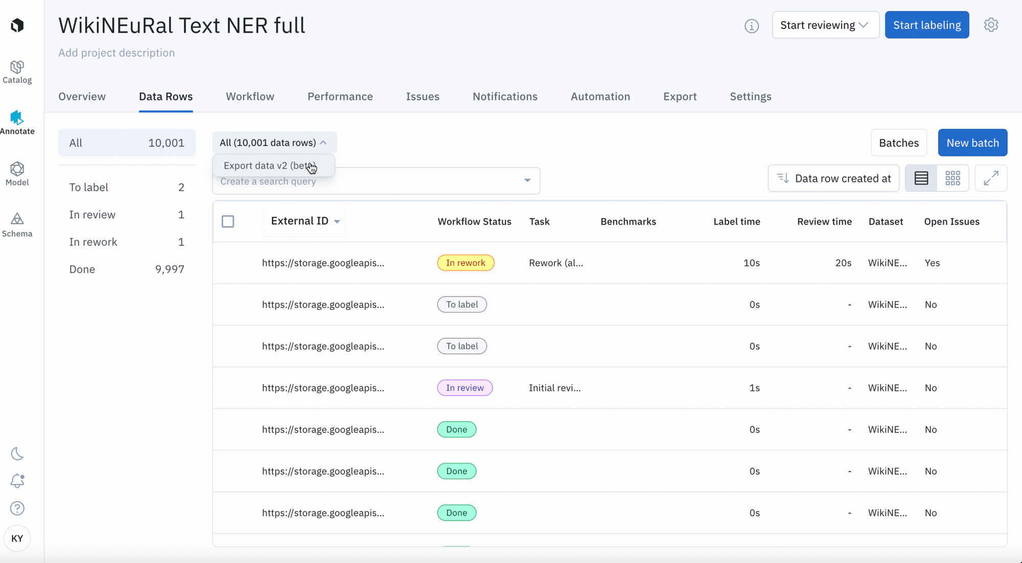
Task: Click the search query input field
Action: (368, 181)
